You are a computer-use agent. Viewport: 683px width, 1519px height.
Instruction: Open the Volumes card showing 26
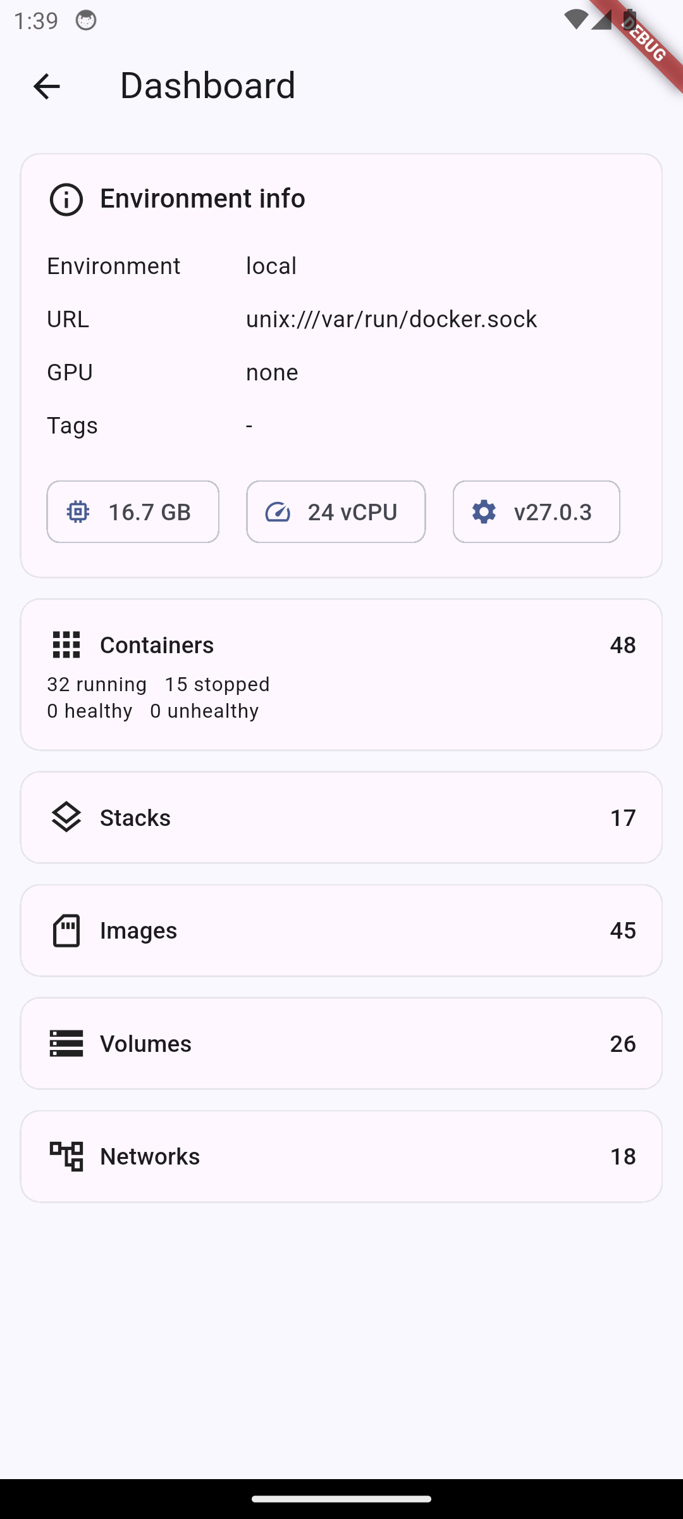(341, 1044)
